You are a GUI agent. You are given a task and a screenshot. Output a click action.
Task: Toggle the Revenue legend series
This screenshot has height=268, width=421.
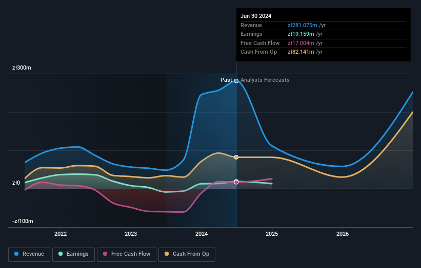pyautogui.click(x=29, y=254)
